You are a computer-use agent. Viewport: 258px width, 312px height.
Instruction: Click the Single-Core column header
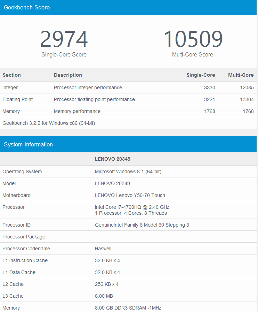coord(201,75)
